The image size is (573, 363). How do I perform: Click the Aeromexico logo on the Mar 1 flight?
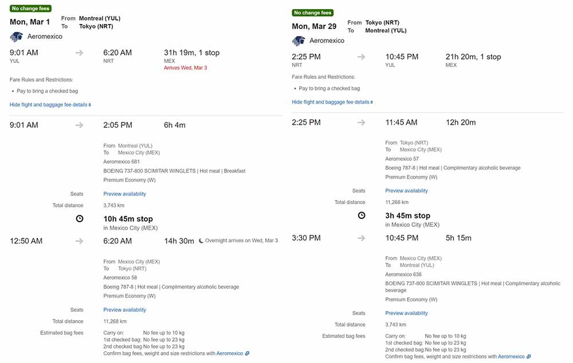(x=16, y=37)
